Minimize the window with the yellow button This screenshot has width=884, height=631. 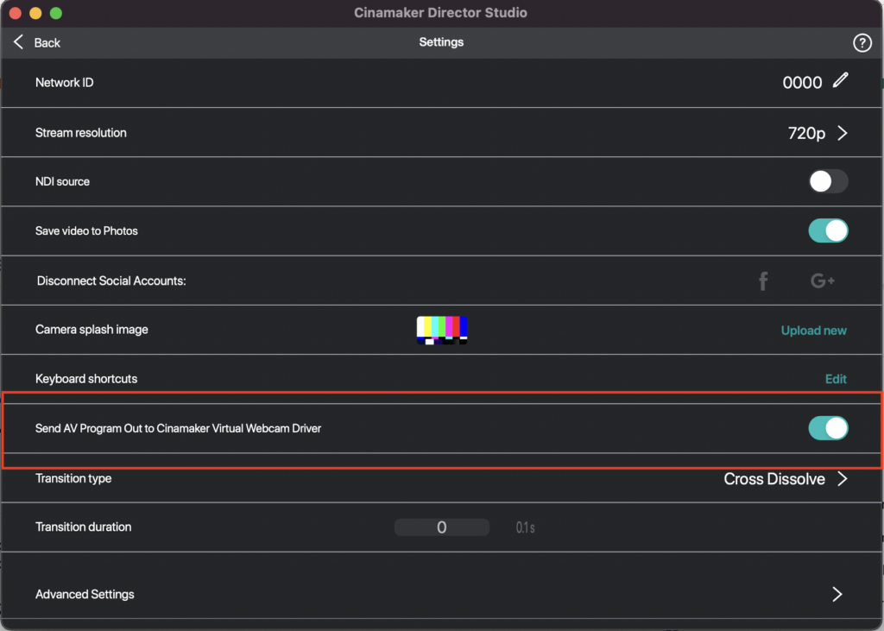coord(35,13)
